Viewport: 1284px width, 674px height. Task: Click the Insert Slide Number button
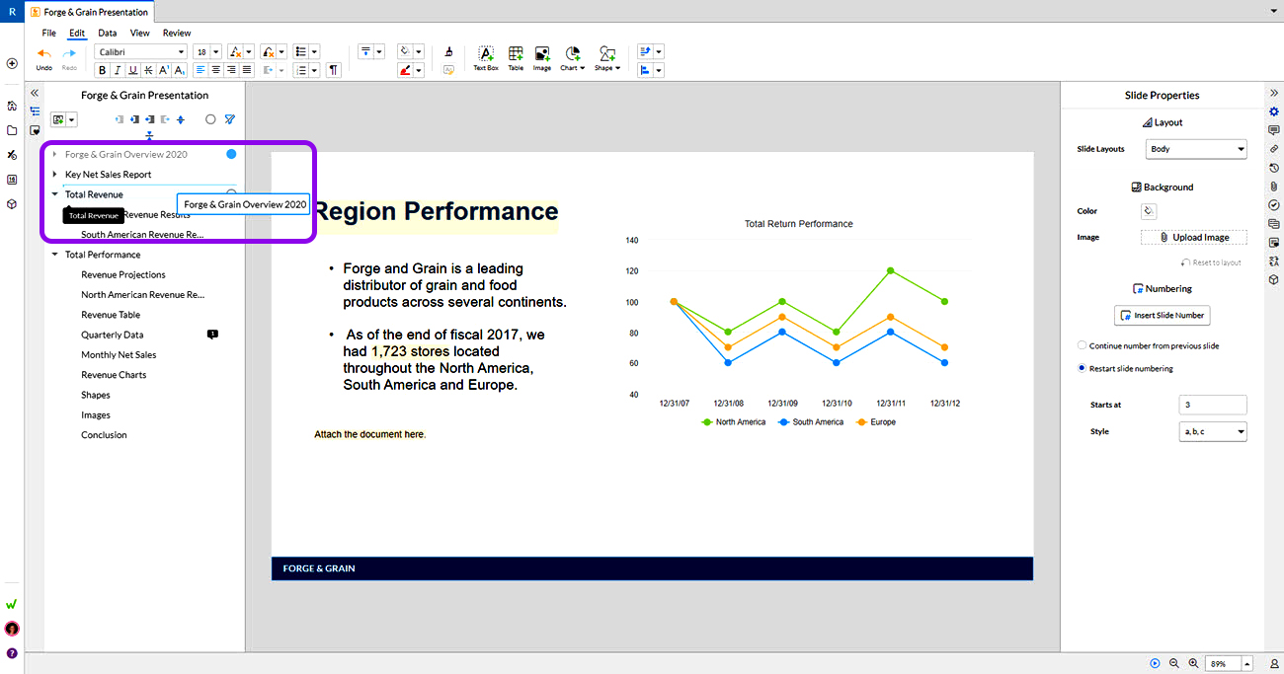1162,315
